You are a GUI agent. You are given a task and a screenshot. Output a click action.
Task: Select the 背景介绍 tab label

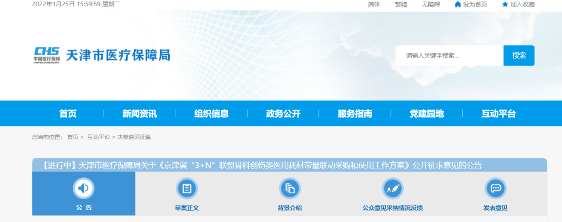click(290, 208)
